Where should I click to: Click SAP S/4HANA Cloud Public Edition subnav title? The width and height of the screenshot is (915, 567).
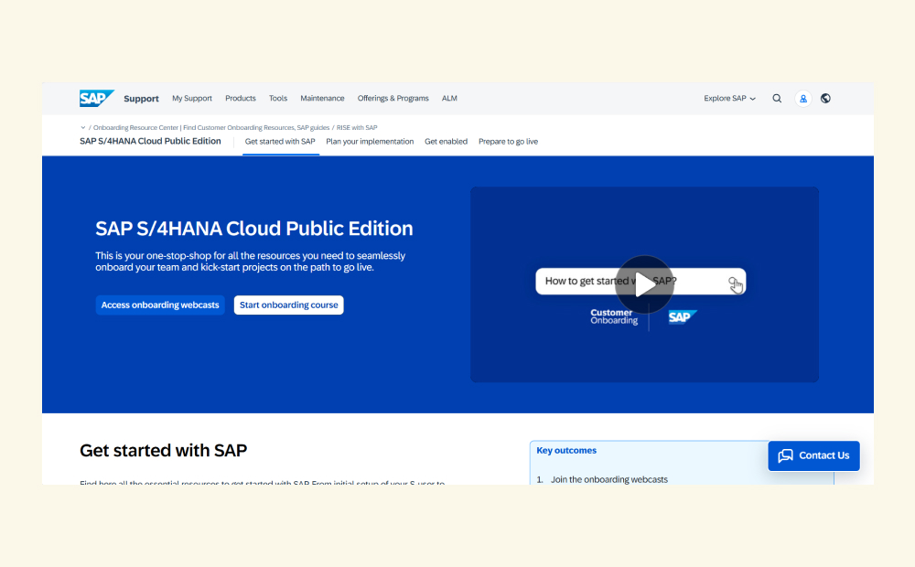pyautogui.click(x=151, y=141)
